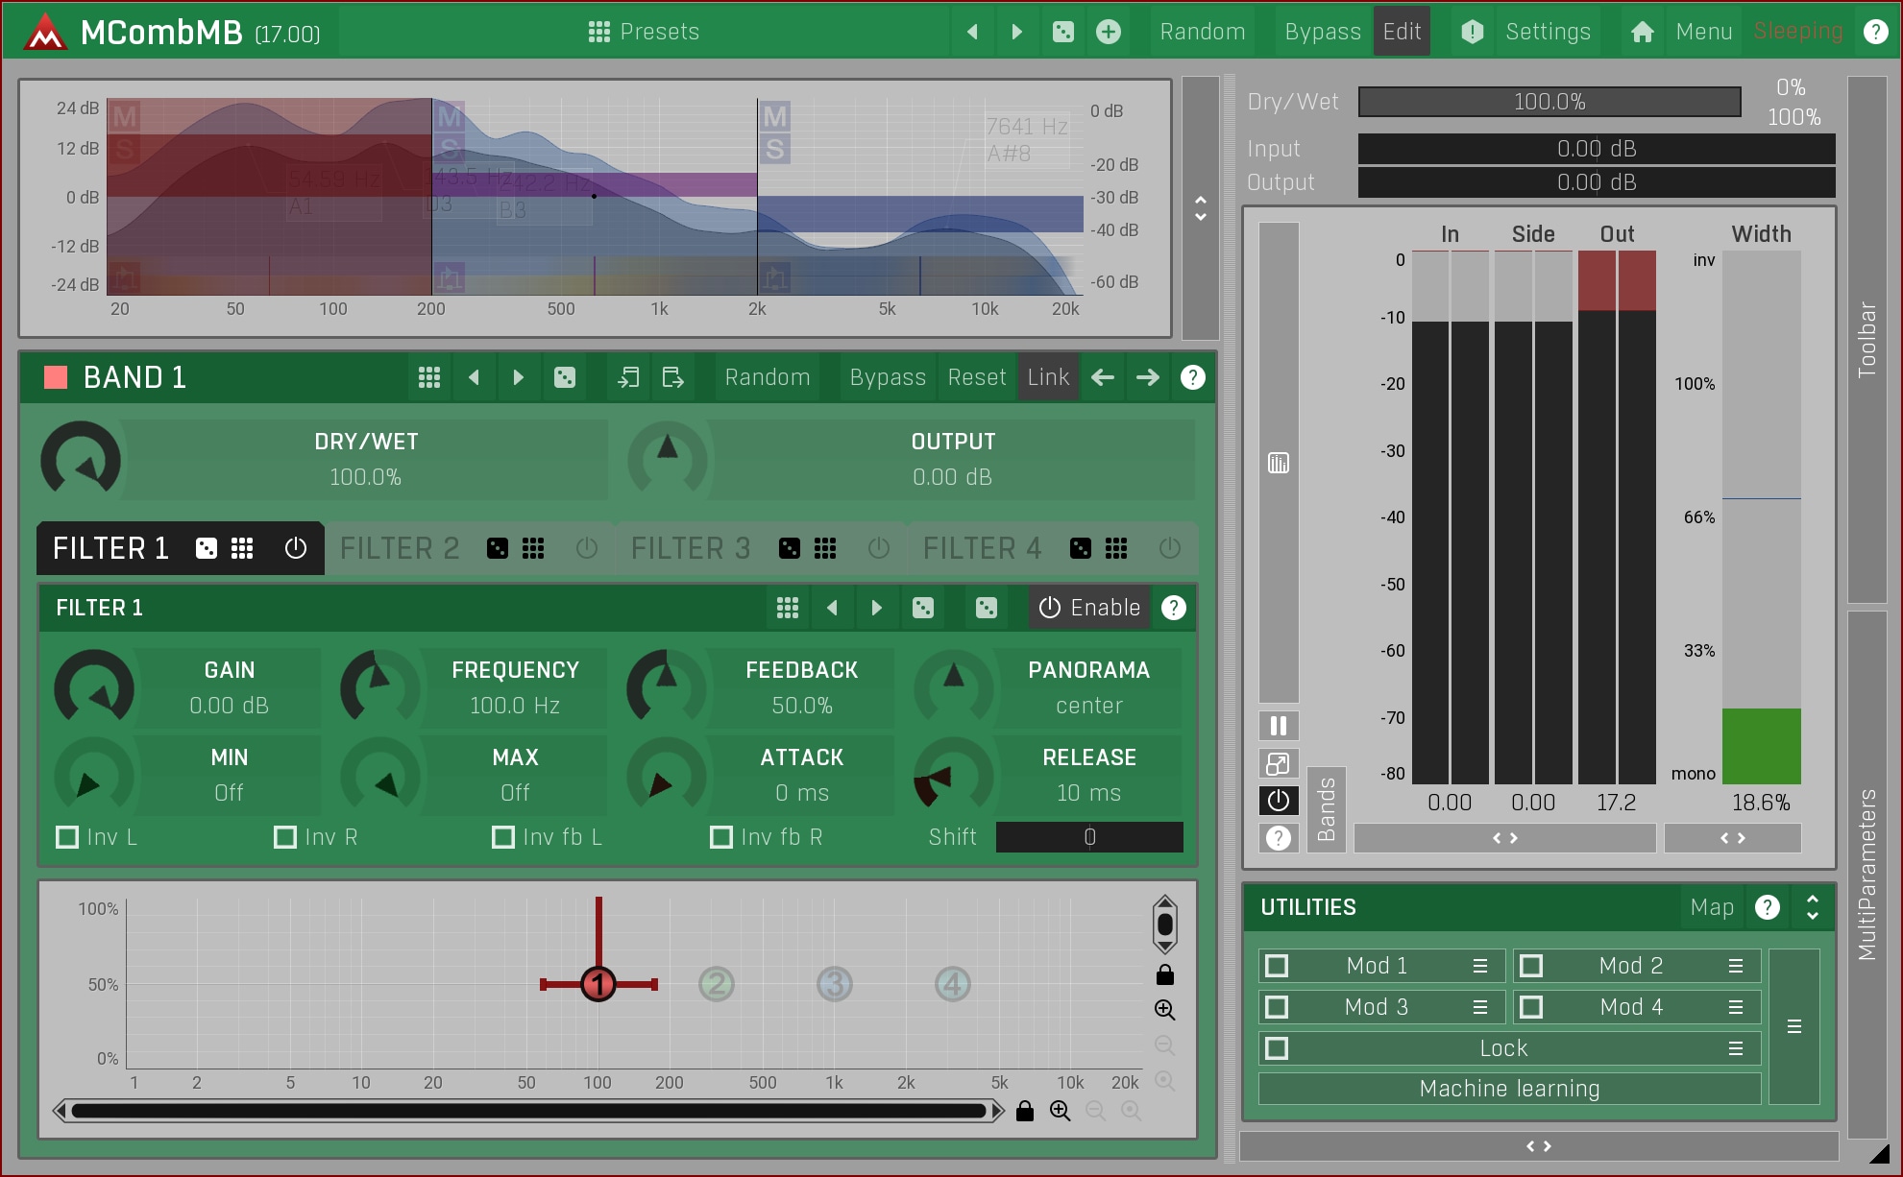1903x1177 pixels.
Task: Click the add preset plus icon
Action: click(x=1108, y=32)
